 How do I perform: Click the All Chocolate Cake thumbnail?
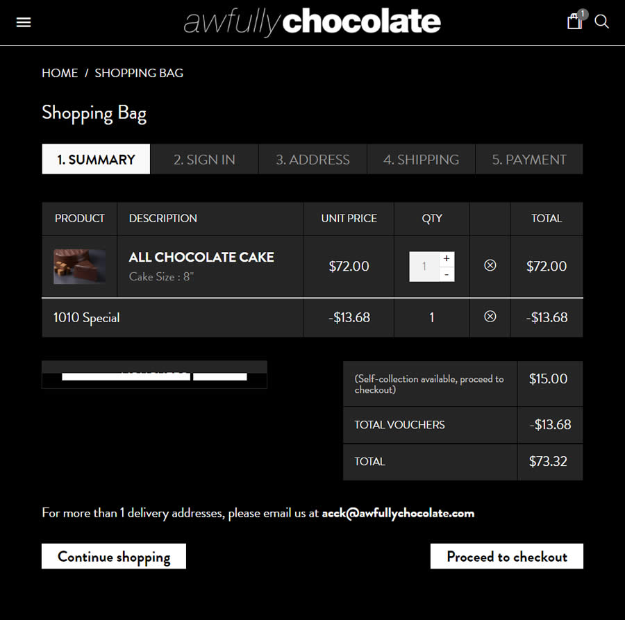point(80,266)
